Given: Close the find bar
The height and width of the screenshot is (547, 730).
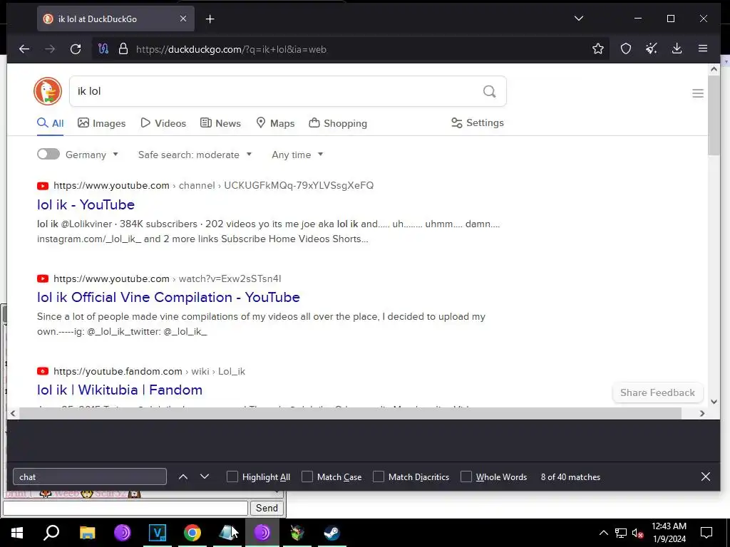Looking at the screenshot, I should pyautogui.click(x=705, y=476).
